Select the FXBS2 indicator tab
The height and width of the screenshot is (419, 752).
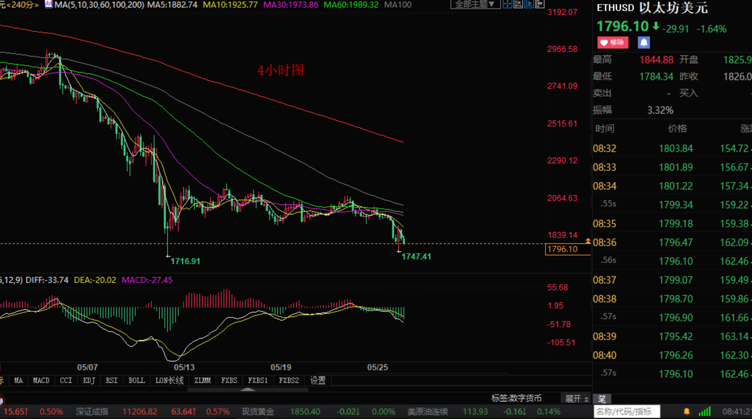click(x=289, y=381)
